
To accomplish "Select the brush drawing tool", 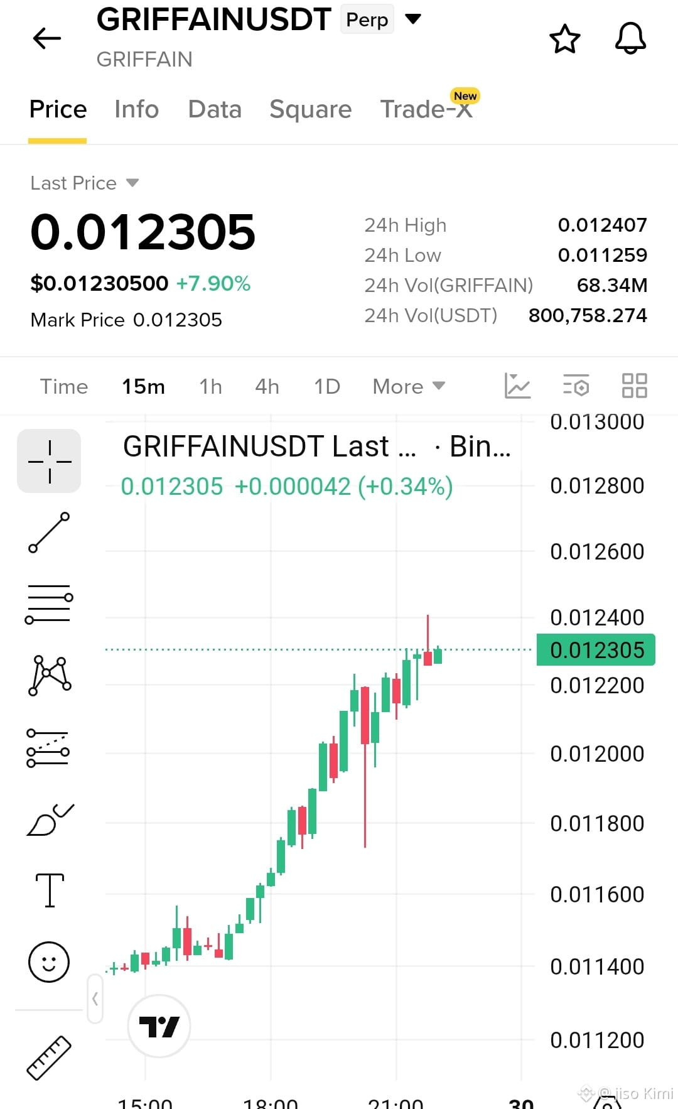I will point(50,820).
